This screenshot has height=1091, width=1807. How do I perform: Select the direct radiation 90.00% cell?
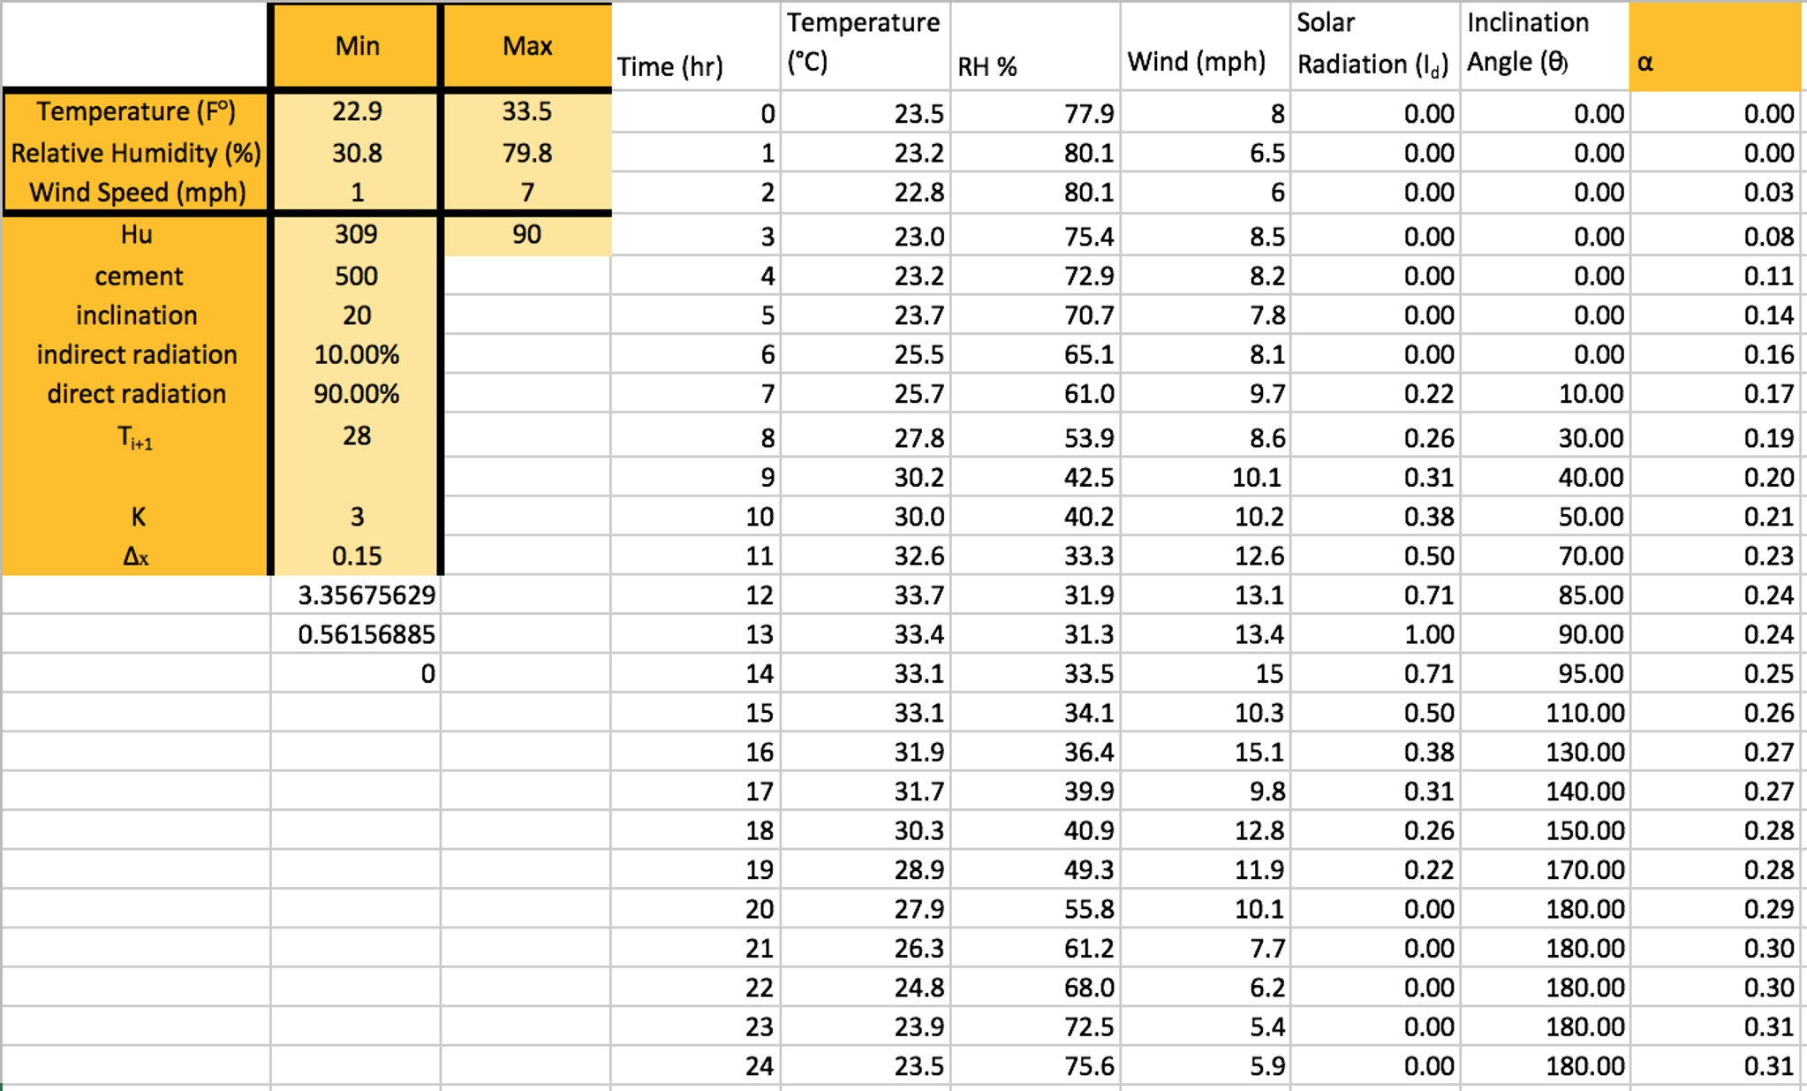[356, 394]
